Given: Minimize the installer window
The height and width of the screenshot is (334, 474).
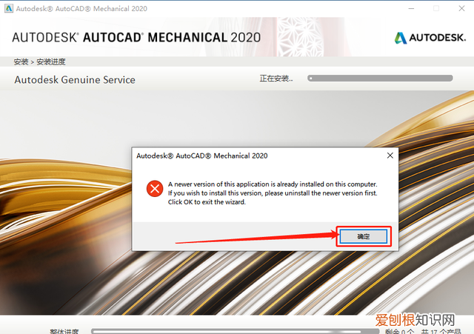Looking at the screenshot, I should (x=411, y=8).
